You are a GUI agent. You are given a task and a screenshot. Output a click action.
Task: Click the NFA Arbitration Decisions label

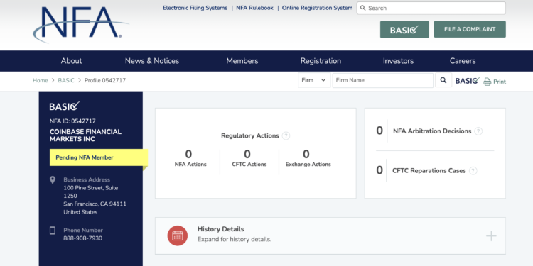coord(432,131)
